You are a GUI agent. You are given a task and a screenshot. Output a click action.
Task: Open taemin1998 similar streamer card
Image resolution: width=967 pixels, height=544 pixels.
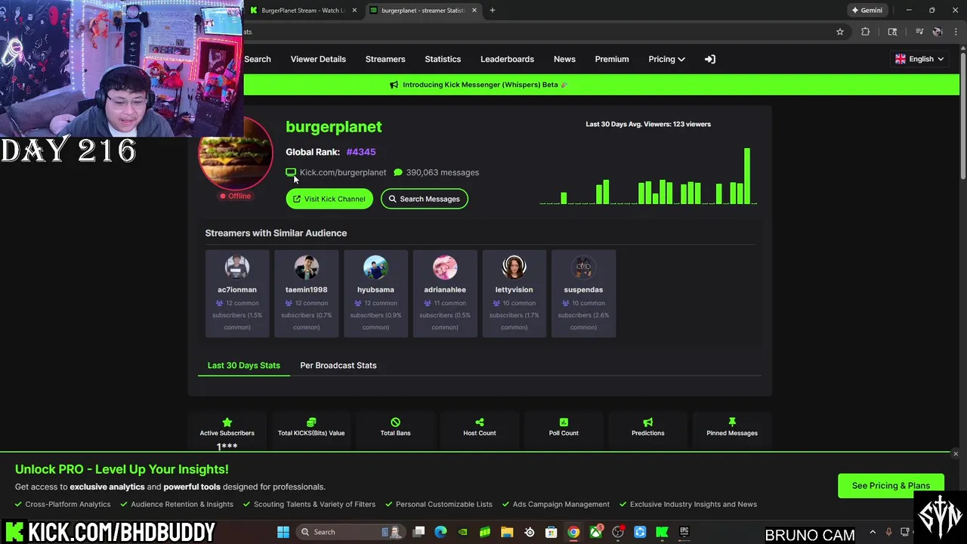(306, 293)
